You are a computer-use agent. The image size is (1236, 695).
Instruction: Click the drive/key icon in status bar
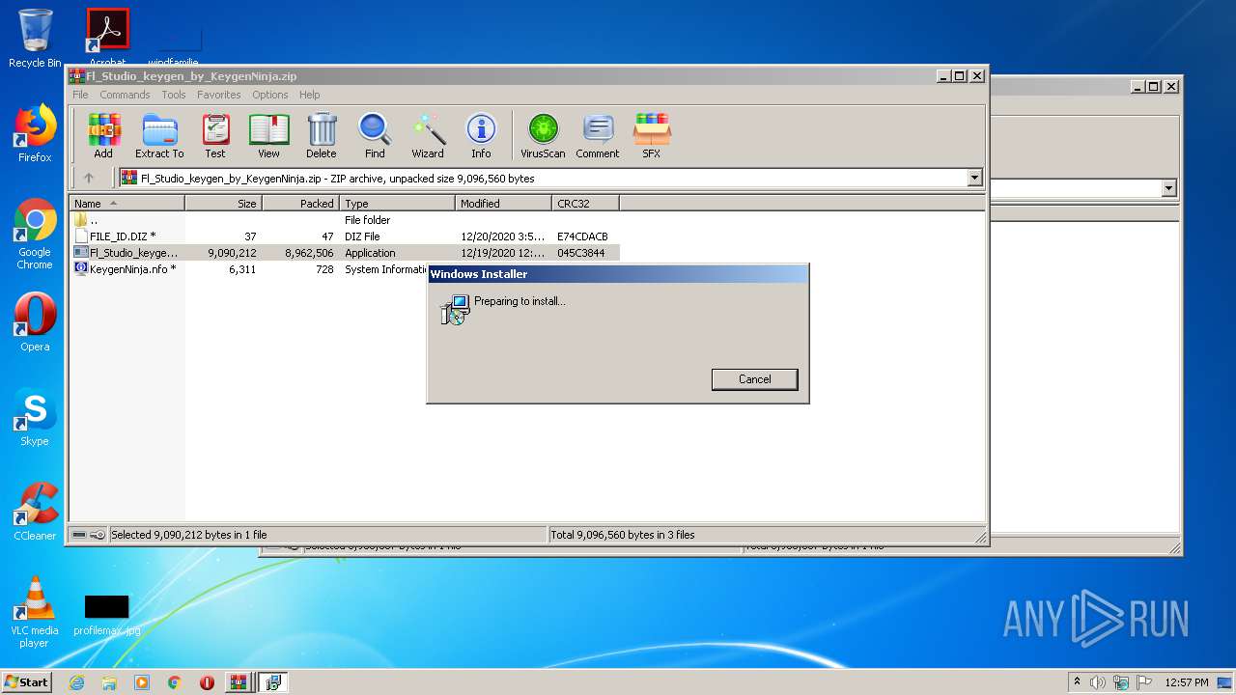[89, 535]
